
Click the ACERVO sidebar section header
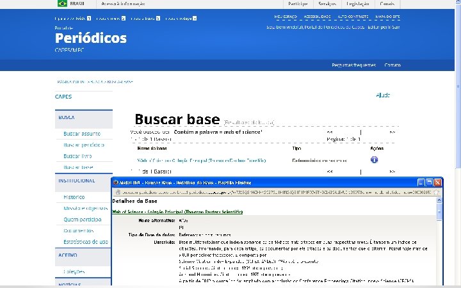click(x=84, y=255)
